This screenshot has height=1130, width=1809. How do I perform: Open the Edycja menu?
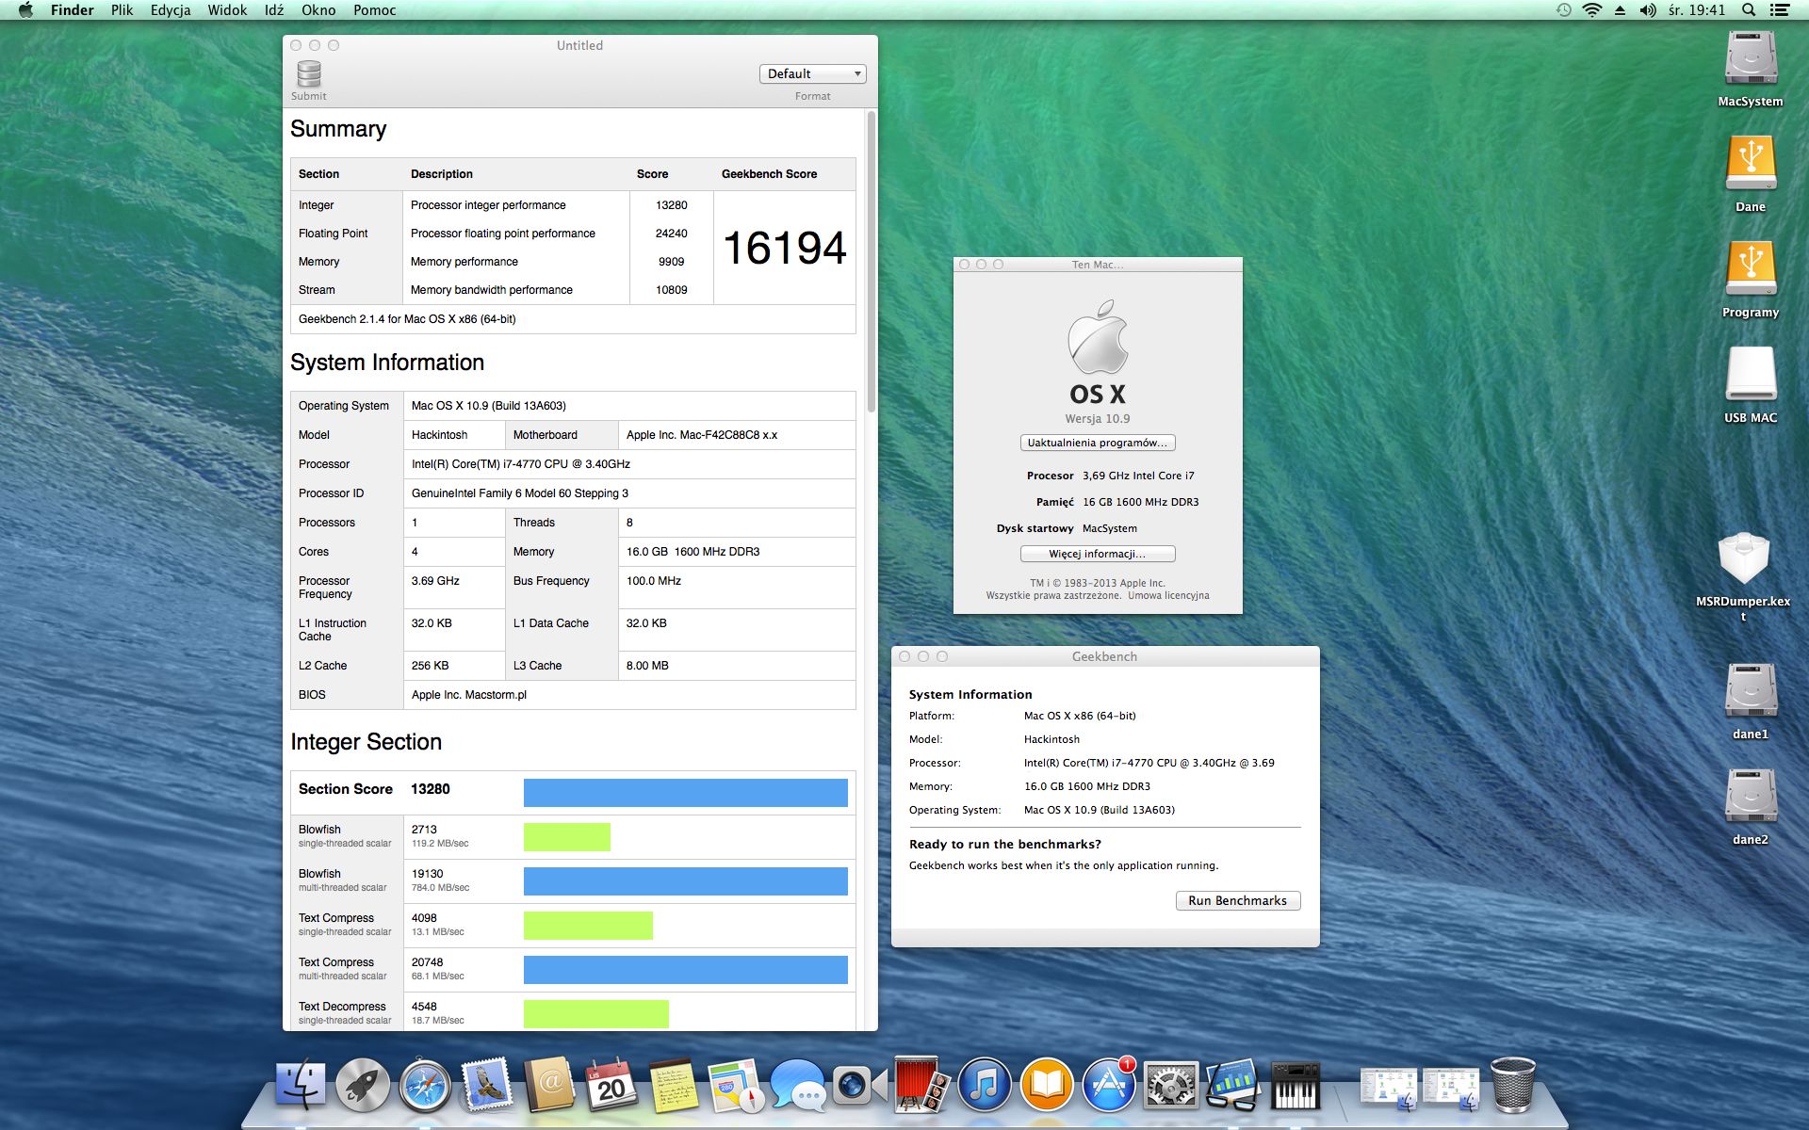click(171, 10)
